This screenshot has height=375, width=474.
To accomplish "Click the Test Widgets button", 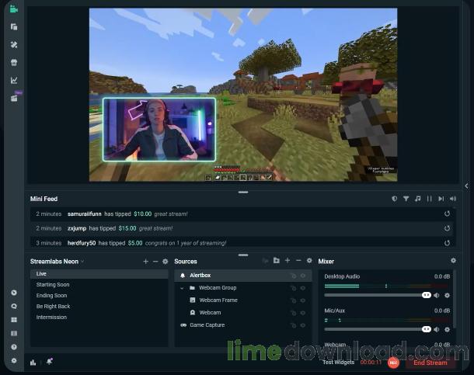I will click(338, 362).
